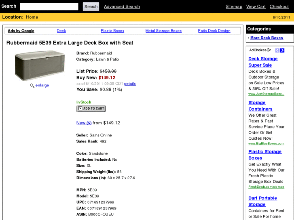The image size is (294, 220).
Task: Go to next ad with right arrow
Action: pyautogui.click(x=282, y=50)
